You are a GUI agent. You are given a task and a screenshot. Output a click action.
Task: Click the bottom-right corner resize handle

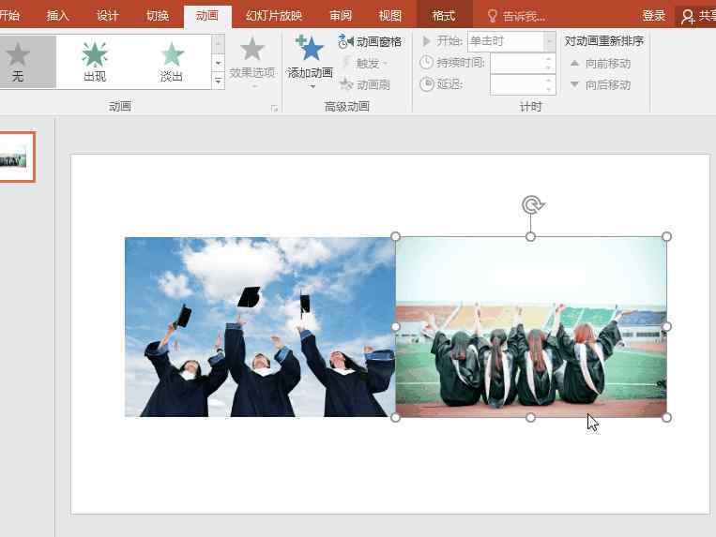[x=666, y=418]
